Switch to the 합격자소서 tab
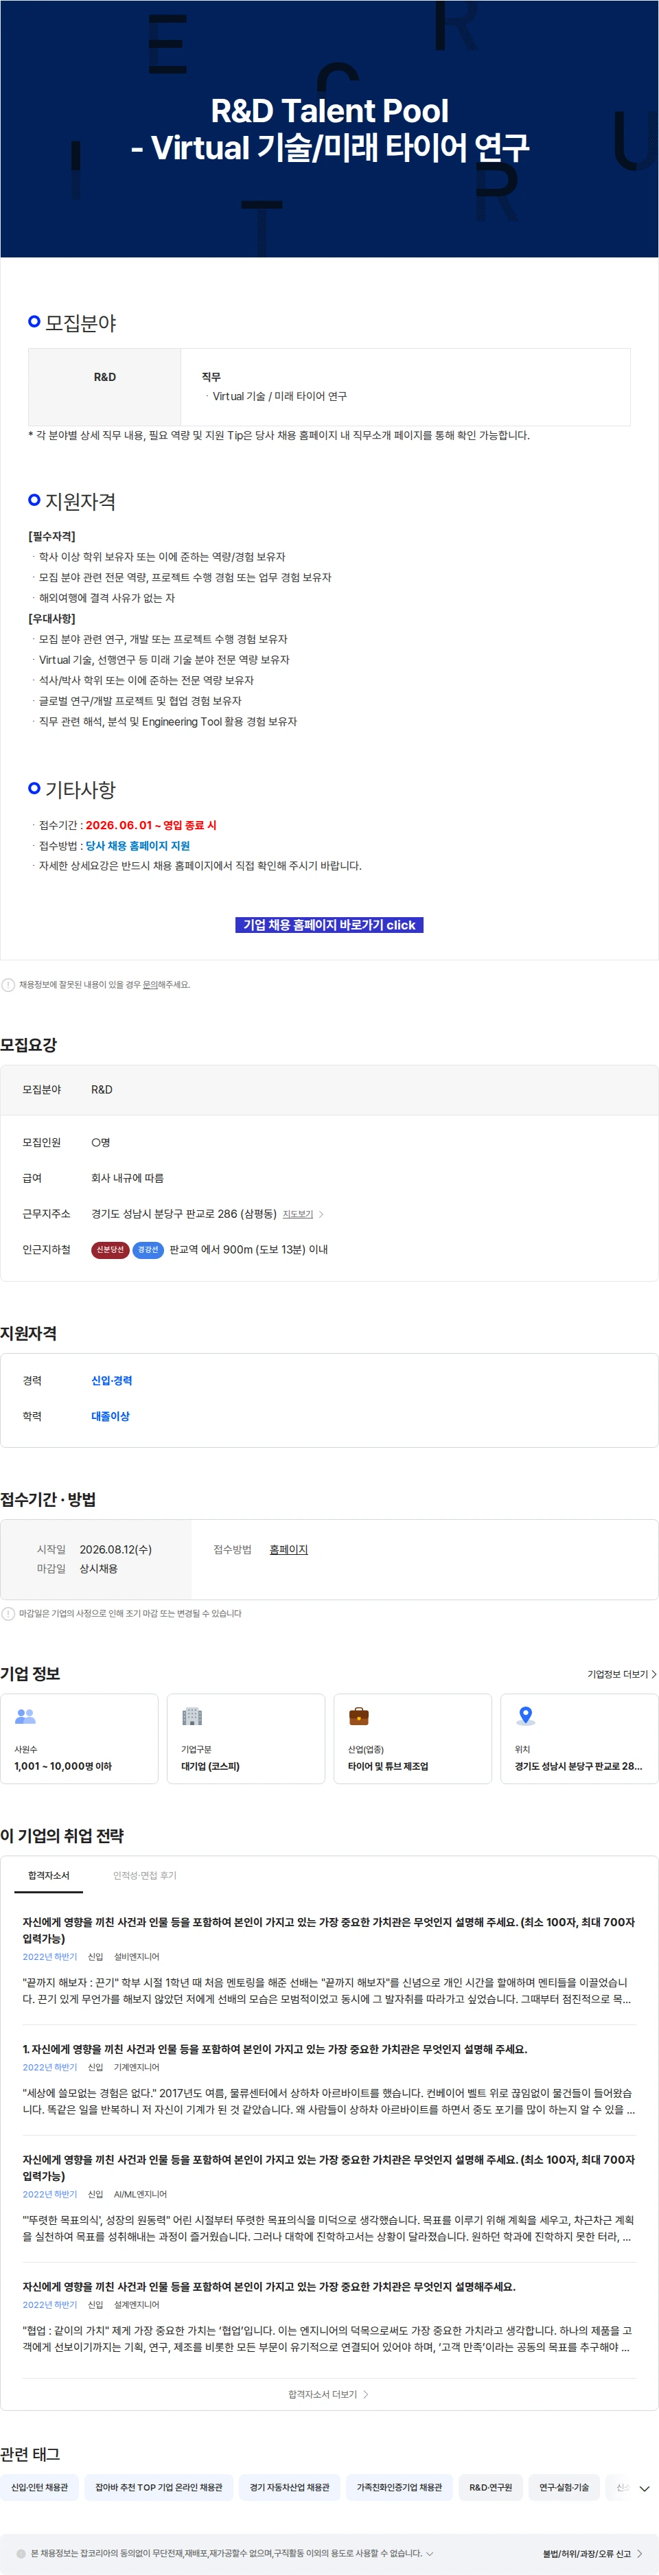 tap(49, 1875)
